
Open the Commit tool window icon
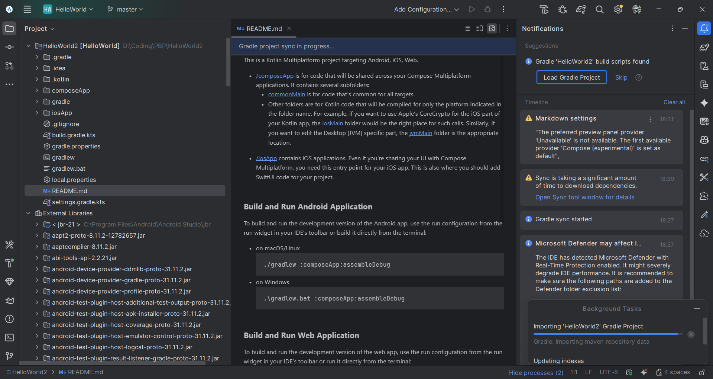click(x=10, y=47)
